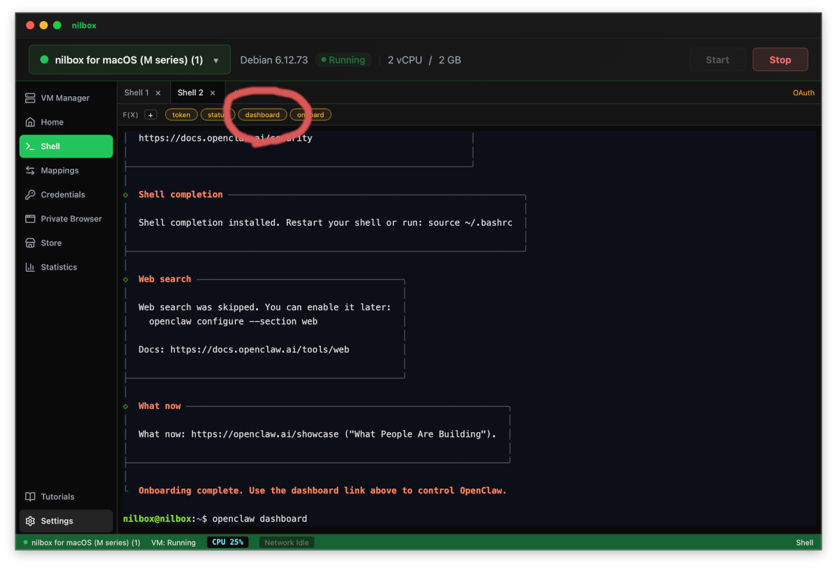Open Credentials via the key icon

30,195
